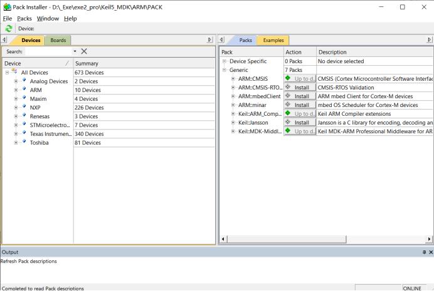Open the File menu
This screenshot has width=434, height=291.
8,19
